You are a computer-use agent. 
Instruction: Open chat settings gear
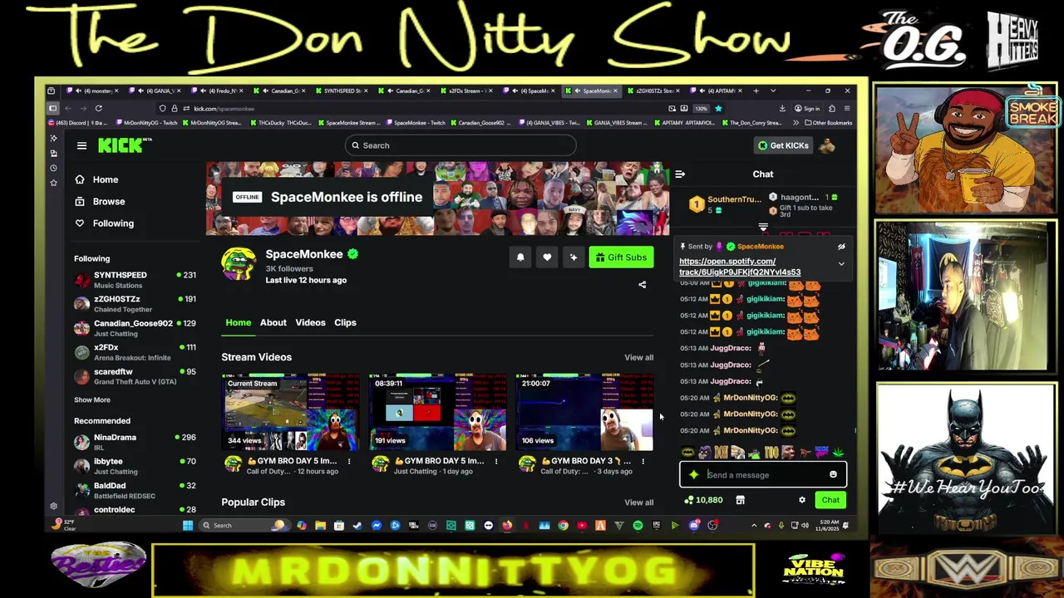[802, 500]
